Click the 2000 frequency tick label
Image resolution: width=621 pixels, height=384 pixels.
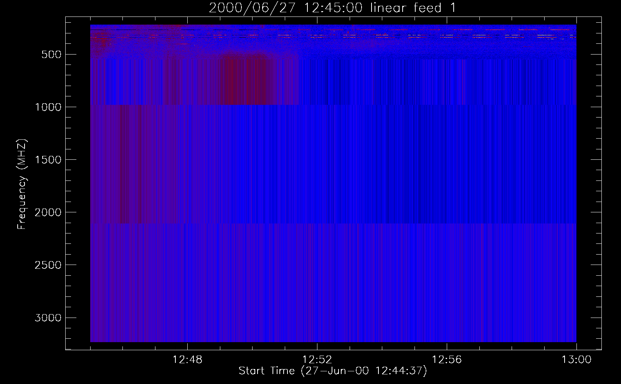tap(48, 212)
